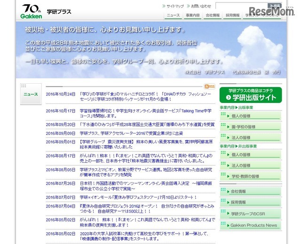Open 採用情報 sidebar item
301x244 pixels.
(250, 202)
